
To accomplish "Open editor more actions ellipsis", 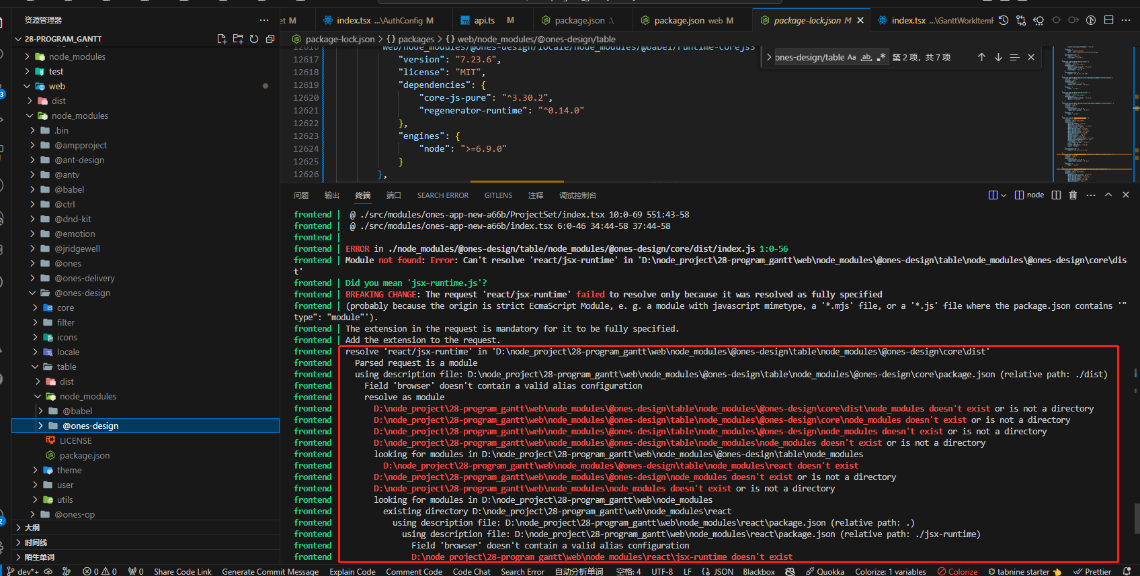I will click(1126, 20).
